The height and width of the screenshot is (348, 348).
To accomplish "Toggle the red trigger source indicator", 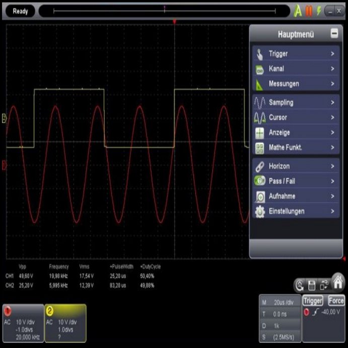I will (307, 312).
